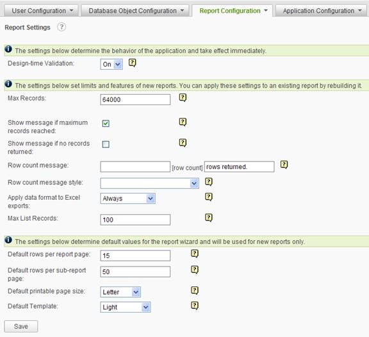Click help icon next to Default Template
This screenshot has height=337, width=369.
(x=195, y=306)
